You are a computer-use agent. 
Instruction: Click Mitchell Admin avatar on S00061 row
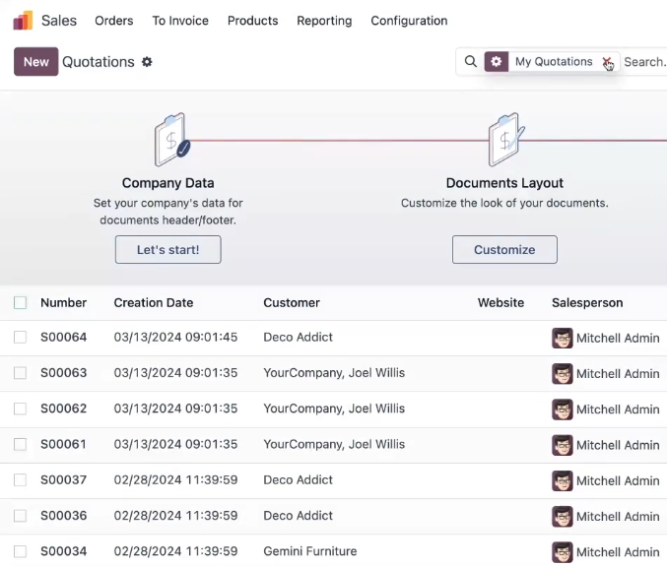tap(562, 445)
